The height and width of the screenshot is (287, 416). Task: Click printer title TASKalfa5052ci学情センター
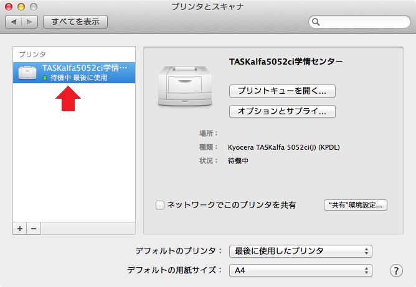tap(286, 61)
